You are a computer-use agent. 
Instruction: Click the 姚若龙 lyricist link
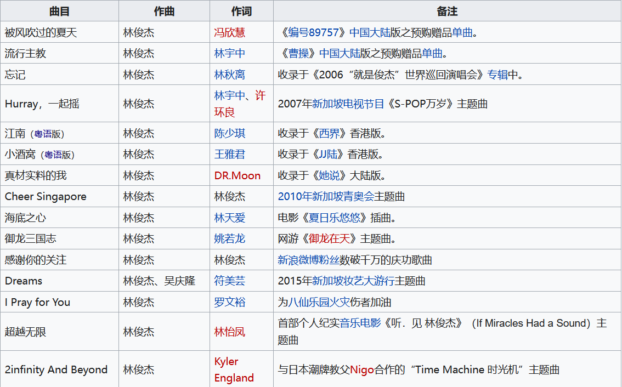[229, 238]
